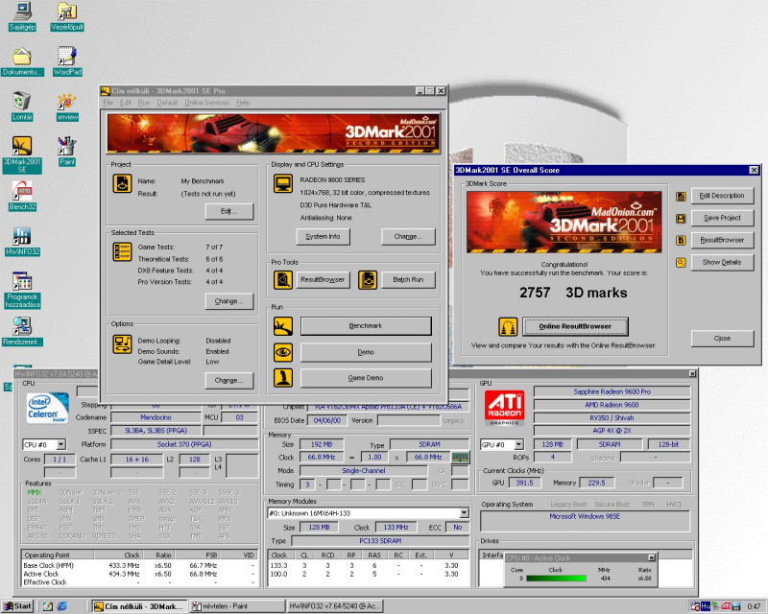Viewport: 768px width, 614px height.
Task: Open the Default menu in 3DMark
Action: click(x=167, y=103)
